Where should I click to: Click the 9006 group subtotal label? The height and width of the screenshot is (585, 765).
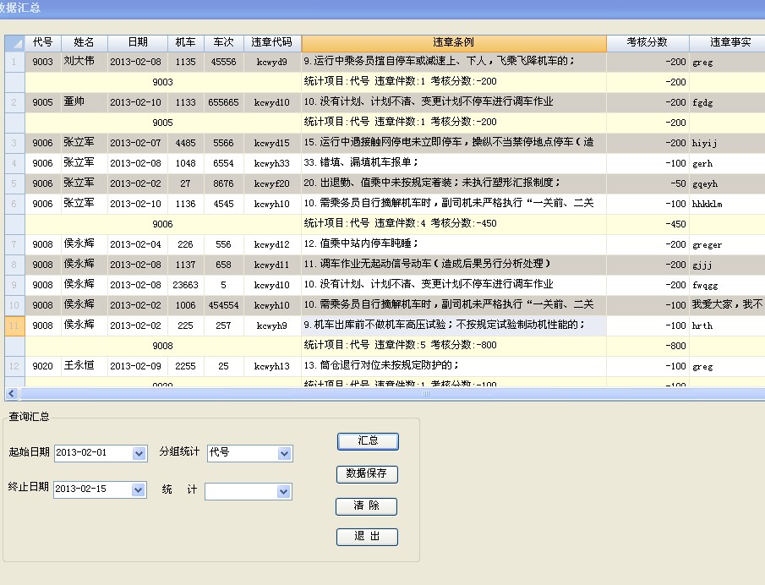point(162,224)
